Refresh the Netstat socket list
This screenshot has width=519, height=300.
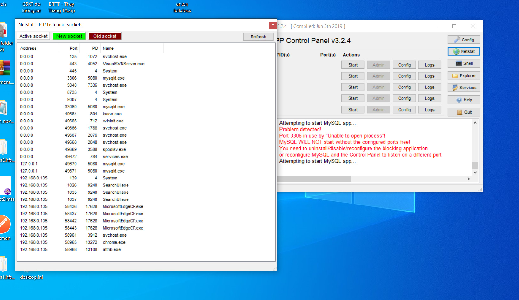tap(258, 37)
